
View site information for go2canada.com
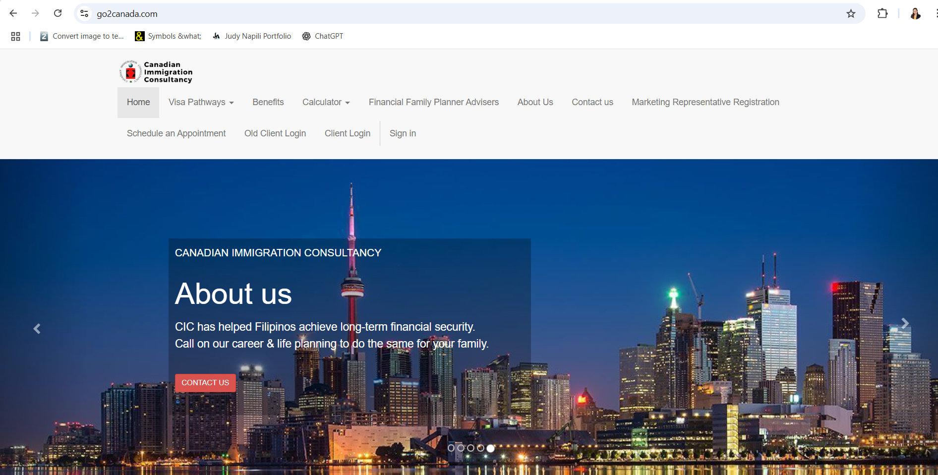(x=85, y=13)
